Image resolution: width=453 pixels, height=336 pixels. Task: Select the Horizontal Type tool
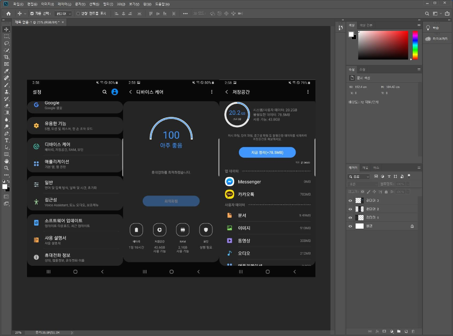click(x=6, y=140)
